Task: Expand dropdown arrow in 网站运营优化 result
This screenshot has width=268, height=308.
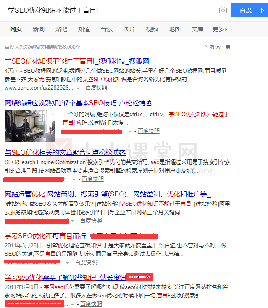Action: pyautogui.click(x=72, y=221)
